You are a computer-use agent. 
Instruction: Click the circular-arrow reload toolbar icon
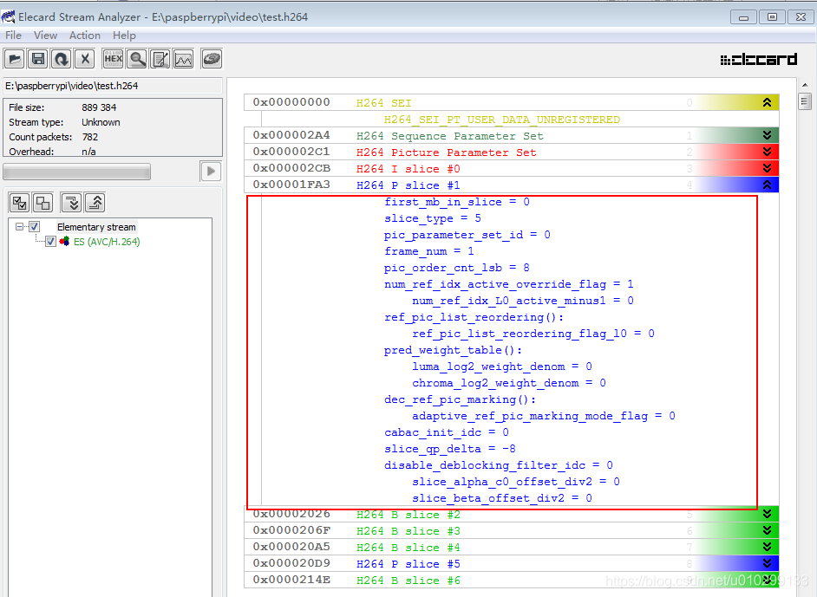click(x=62, y=59)
